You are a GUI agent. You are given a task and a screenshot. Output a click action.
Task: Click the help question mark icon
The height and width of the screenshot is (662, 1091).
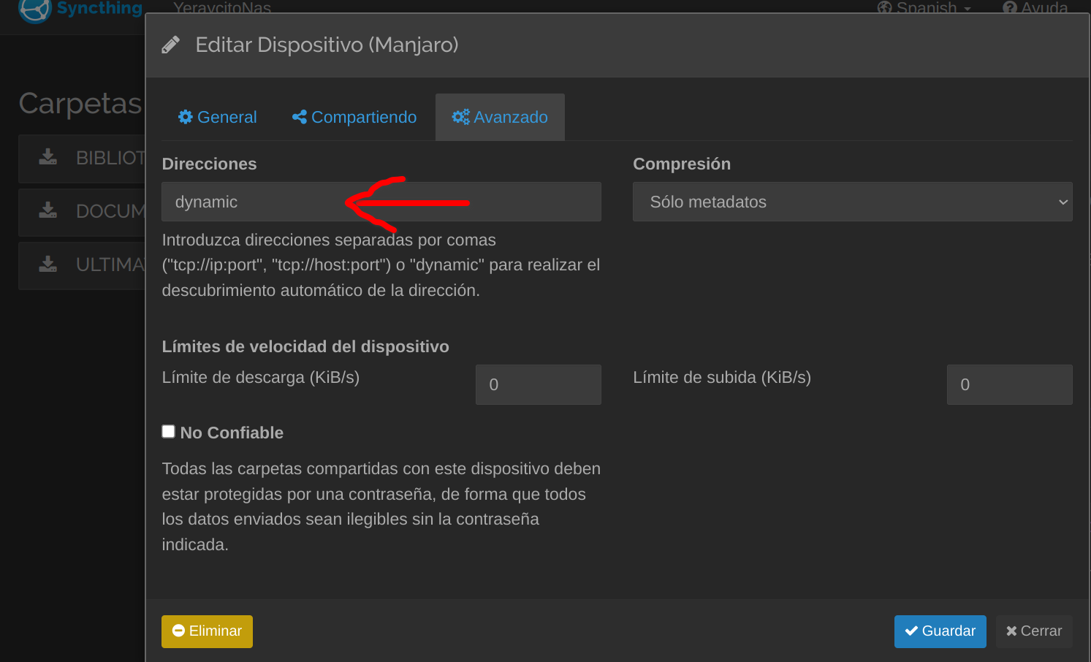1009,8
